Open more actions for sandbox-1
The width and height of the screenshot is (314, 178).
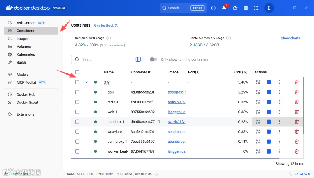(280, 122)
